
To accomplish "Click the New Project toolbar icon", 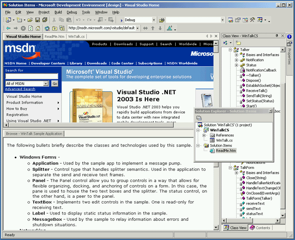I will [x=9, y=20].
